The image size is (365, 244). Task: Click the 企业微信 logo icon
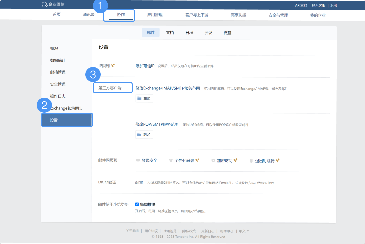coord(44,4)
